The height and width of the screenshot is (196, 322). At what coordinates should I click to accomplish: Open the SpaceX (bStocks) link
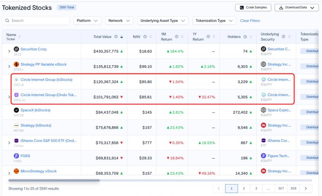pos(36,110)
